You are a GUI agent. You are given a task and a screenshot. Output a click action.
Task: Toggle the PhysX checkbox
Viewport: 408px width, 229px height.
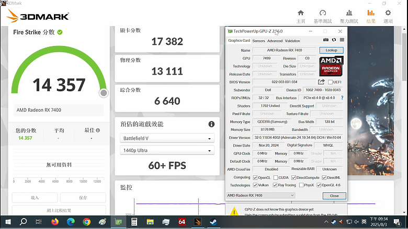[x=301, y=185]
